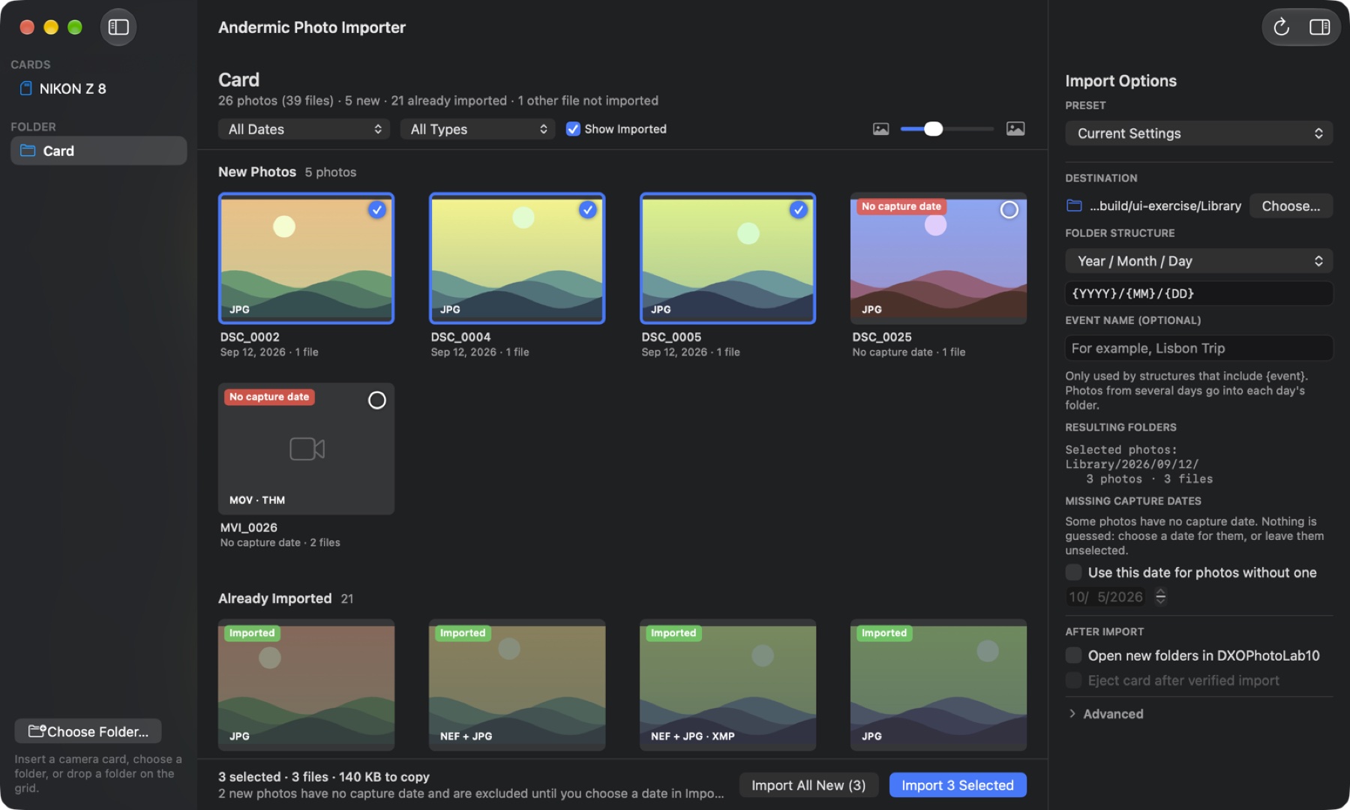
Task: Click the MOV · THM format label
Action: [x=257, y=500]
